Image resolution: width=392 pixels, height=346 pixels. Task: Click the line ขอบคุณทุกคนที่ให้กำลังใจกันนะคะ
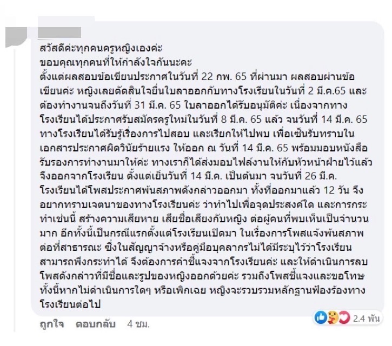tap(116, 62)
